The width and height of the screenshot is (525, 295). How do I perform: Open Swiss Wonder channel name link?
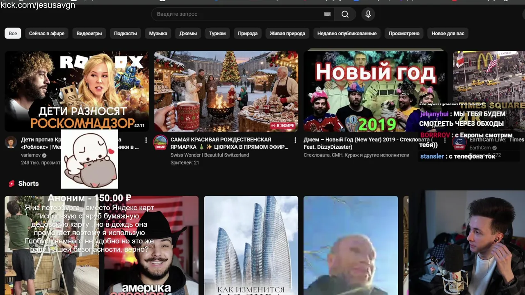click(210, 155)
